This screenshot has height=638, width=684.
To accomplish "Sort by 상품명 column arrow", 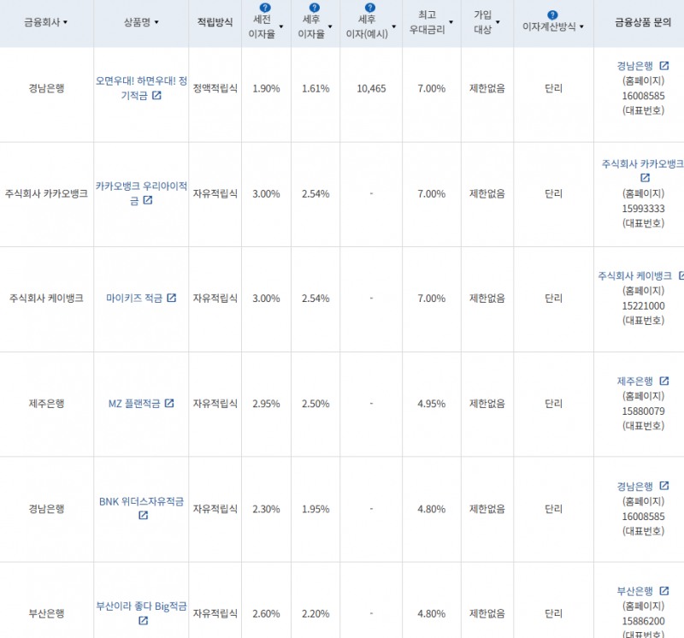I will click(156, 22).
